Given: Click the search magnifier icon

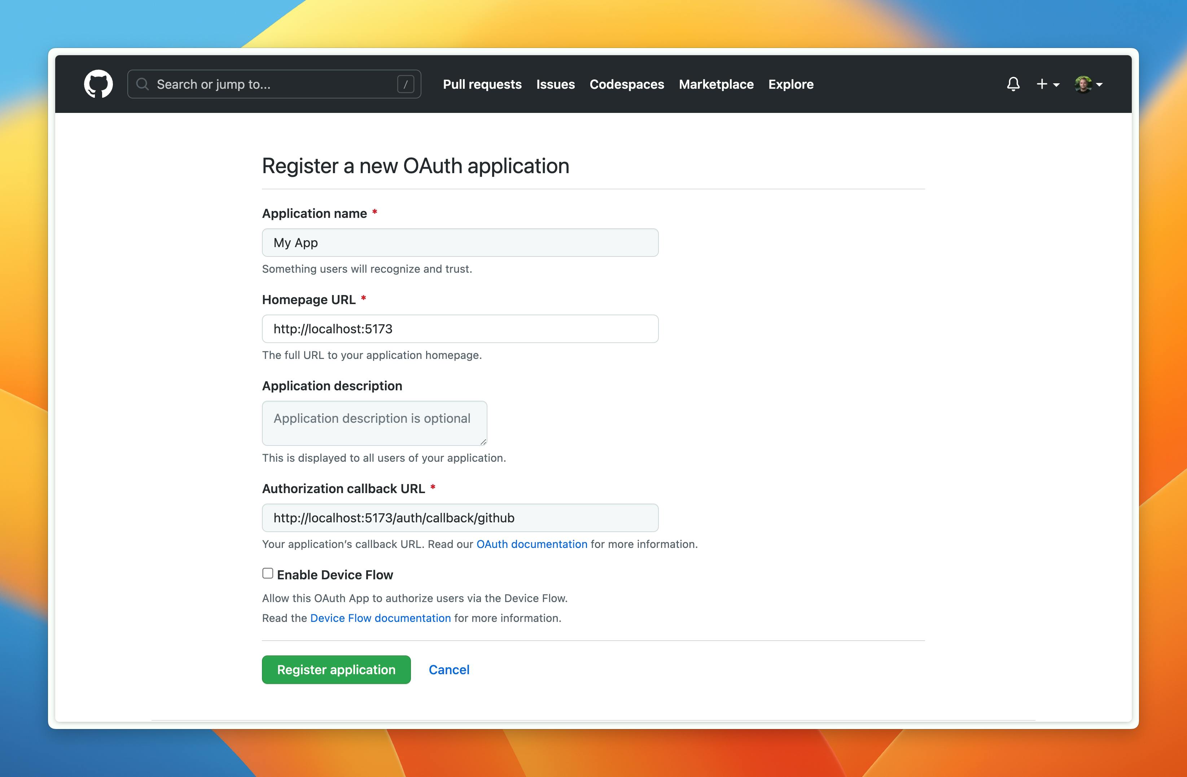Looking at the screenshot, I should click(143, 84).
